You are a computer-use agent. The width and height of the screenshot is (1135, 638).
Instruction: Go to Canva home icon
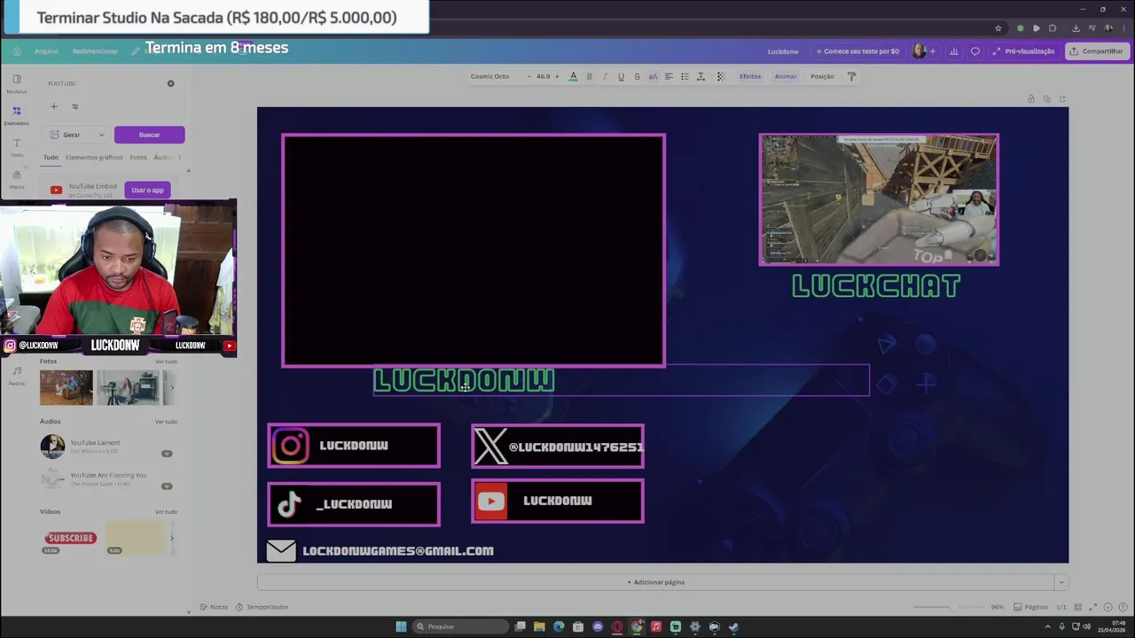[17, 51]
